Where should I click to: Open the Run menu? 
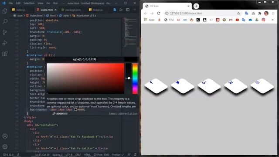(55, 3)
